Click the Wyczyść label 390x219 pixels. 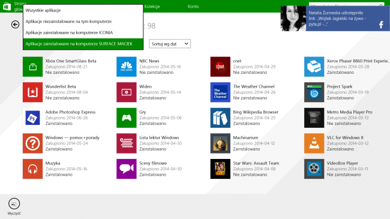(14, 214)
